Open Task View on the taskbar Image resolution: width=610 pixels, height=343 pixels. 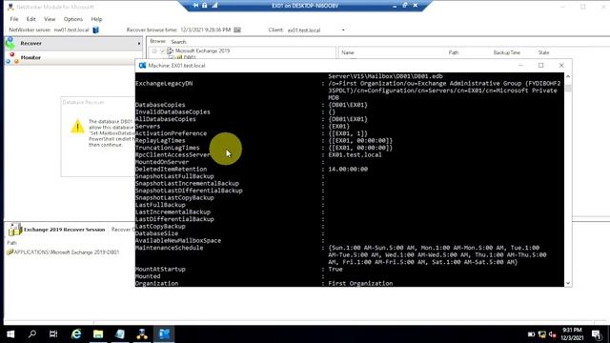53,334
